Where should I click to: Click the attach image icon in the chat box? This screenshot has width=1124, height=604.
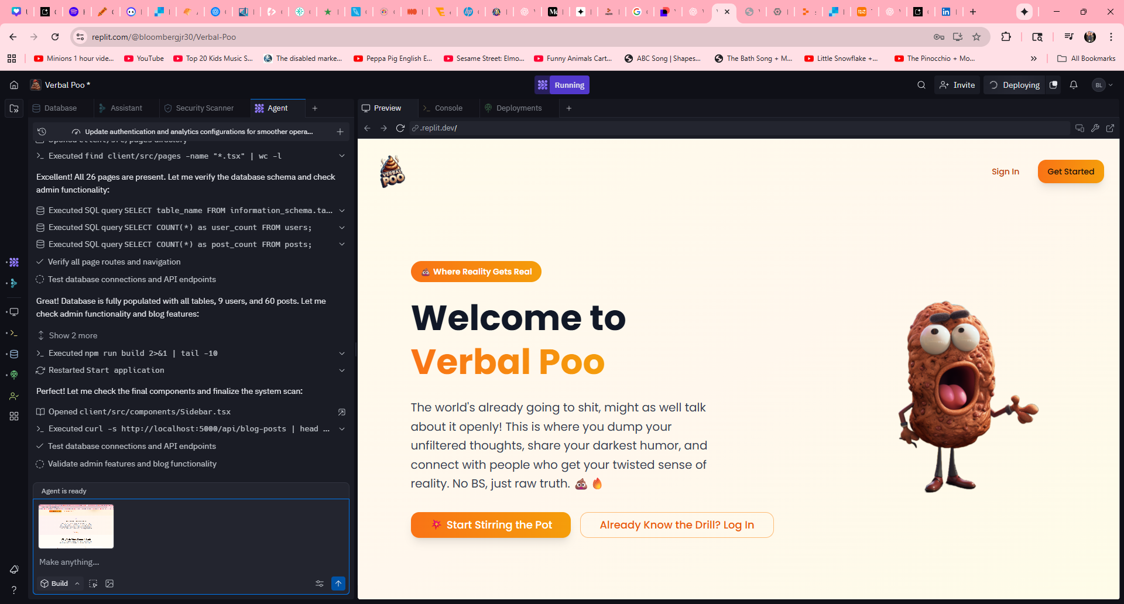pyautogui.click(x=109, y=584)
